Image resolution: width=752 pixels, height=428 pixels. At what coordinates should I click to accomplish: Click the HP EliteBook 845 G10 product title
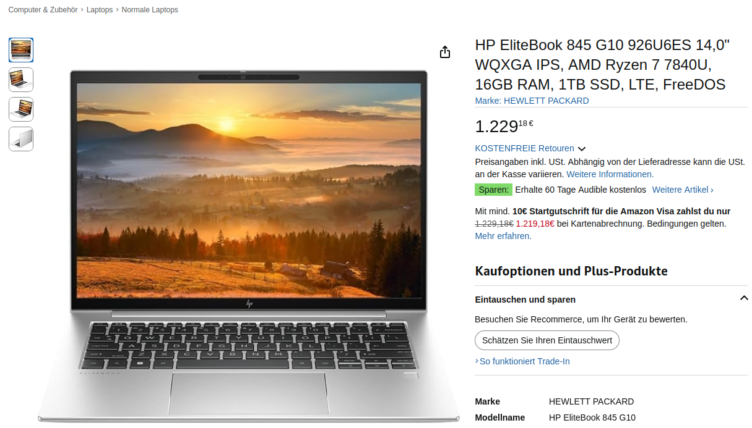(602, 65)
